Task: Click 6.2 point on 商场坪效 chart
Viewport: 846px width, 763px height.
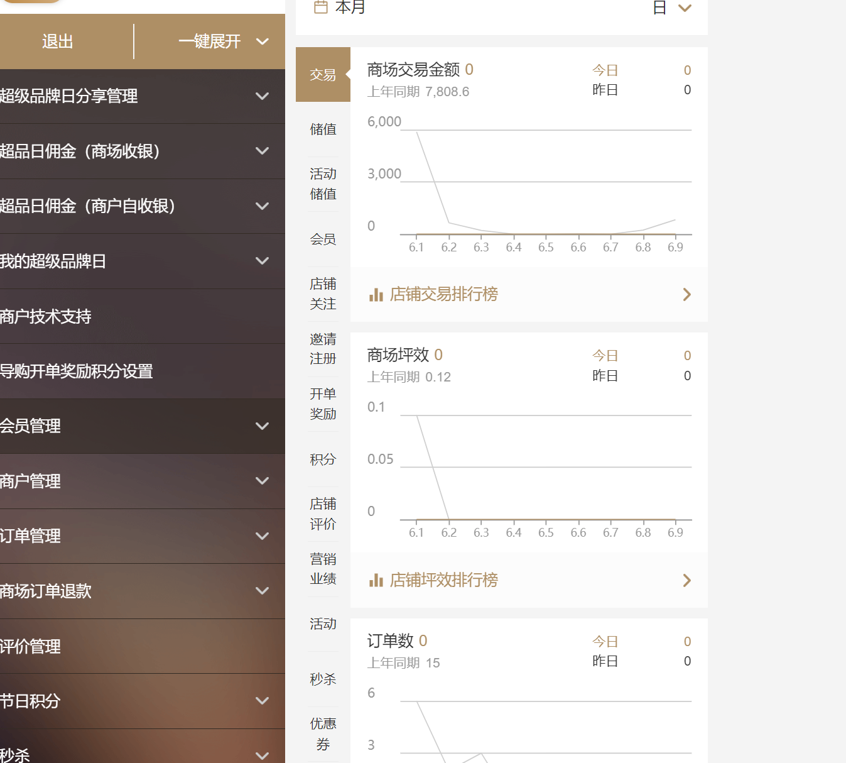Action: [x=448, y=519]
